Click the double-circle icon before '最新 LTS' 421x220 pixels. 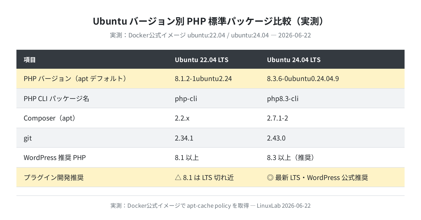click(x=270, y=177)
